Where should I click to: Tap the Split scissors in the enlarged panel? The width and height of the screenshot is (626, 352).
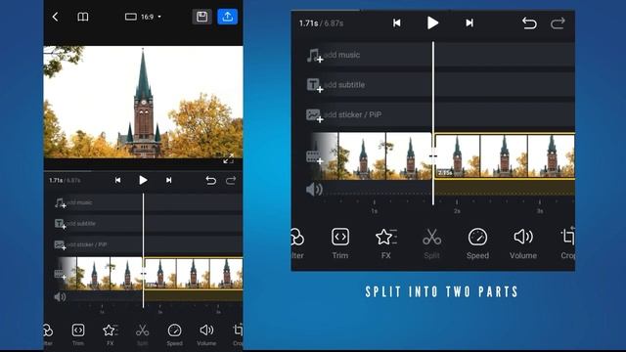(431, 243)
